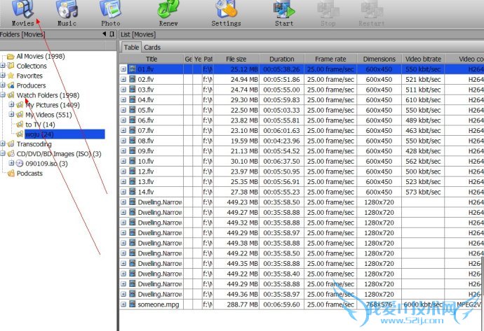484x331 pixels.
Task: Expand the Transcoding tree node
Action: click(3, 145)
